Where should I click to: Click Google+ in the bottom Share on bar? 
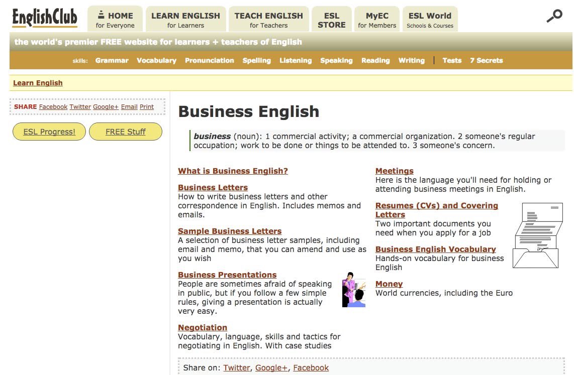point(271,367)
